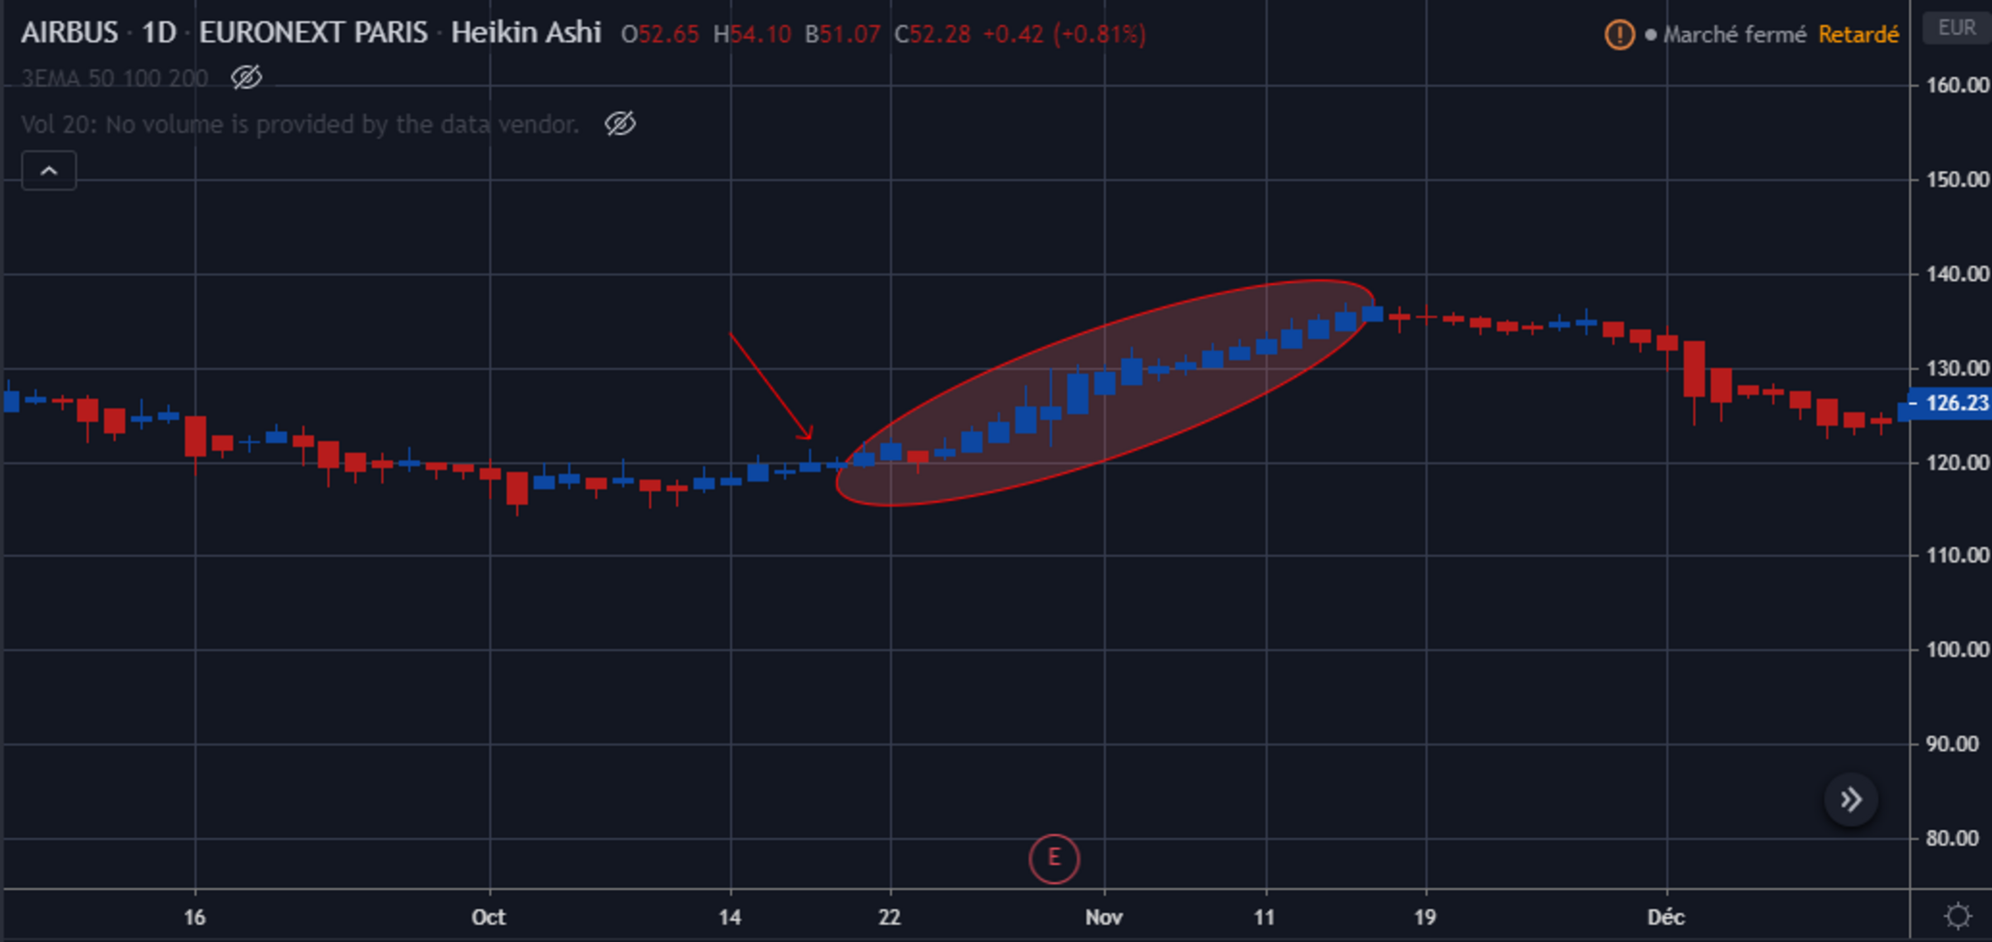
Task: Click the +0.42 (+0.81%) change value
Action: 1065,34
